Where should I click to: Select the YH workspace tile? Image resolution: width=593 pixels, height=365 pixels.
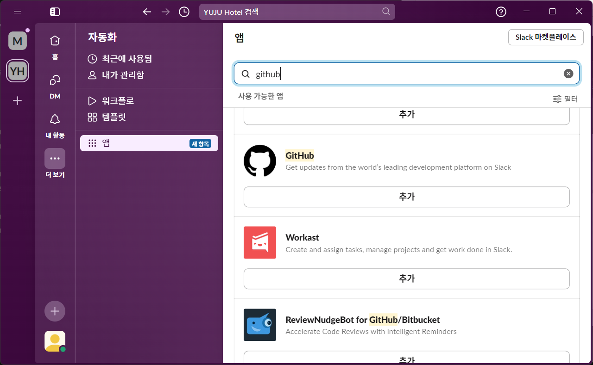pos(18,71)
